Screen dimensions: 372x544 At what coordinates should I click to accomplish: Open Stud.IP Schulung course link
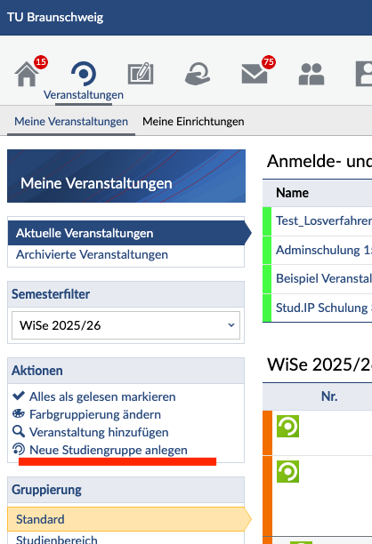(324, 308)
